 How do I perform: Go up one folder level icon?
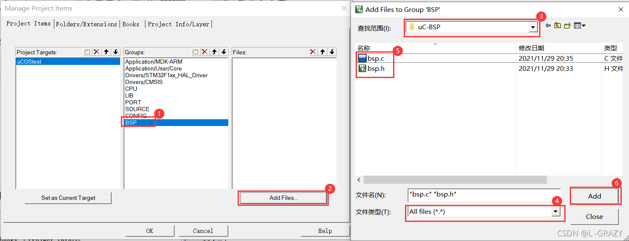click(x=557, y=26)
